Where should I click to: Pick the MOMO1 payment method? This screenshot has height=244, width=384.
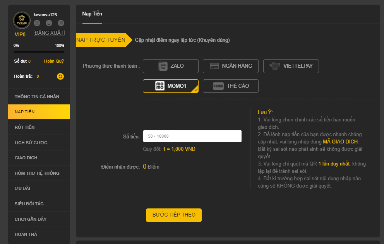coord(170,86)
